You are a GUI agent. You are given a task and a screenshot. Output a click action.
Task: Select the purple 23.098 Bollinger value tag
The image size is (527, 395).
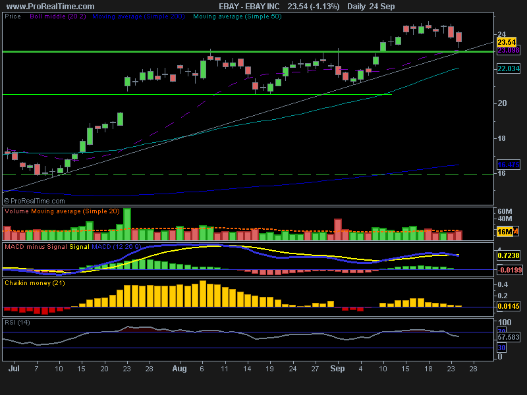click(508, 51)
